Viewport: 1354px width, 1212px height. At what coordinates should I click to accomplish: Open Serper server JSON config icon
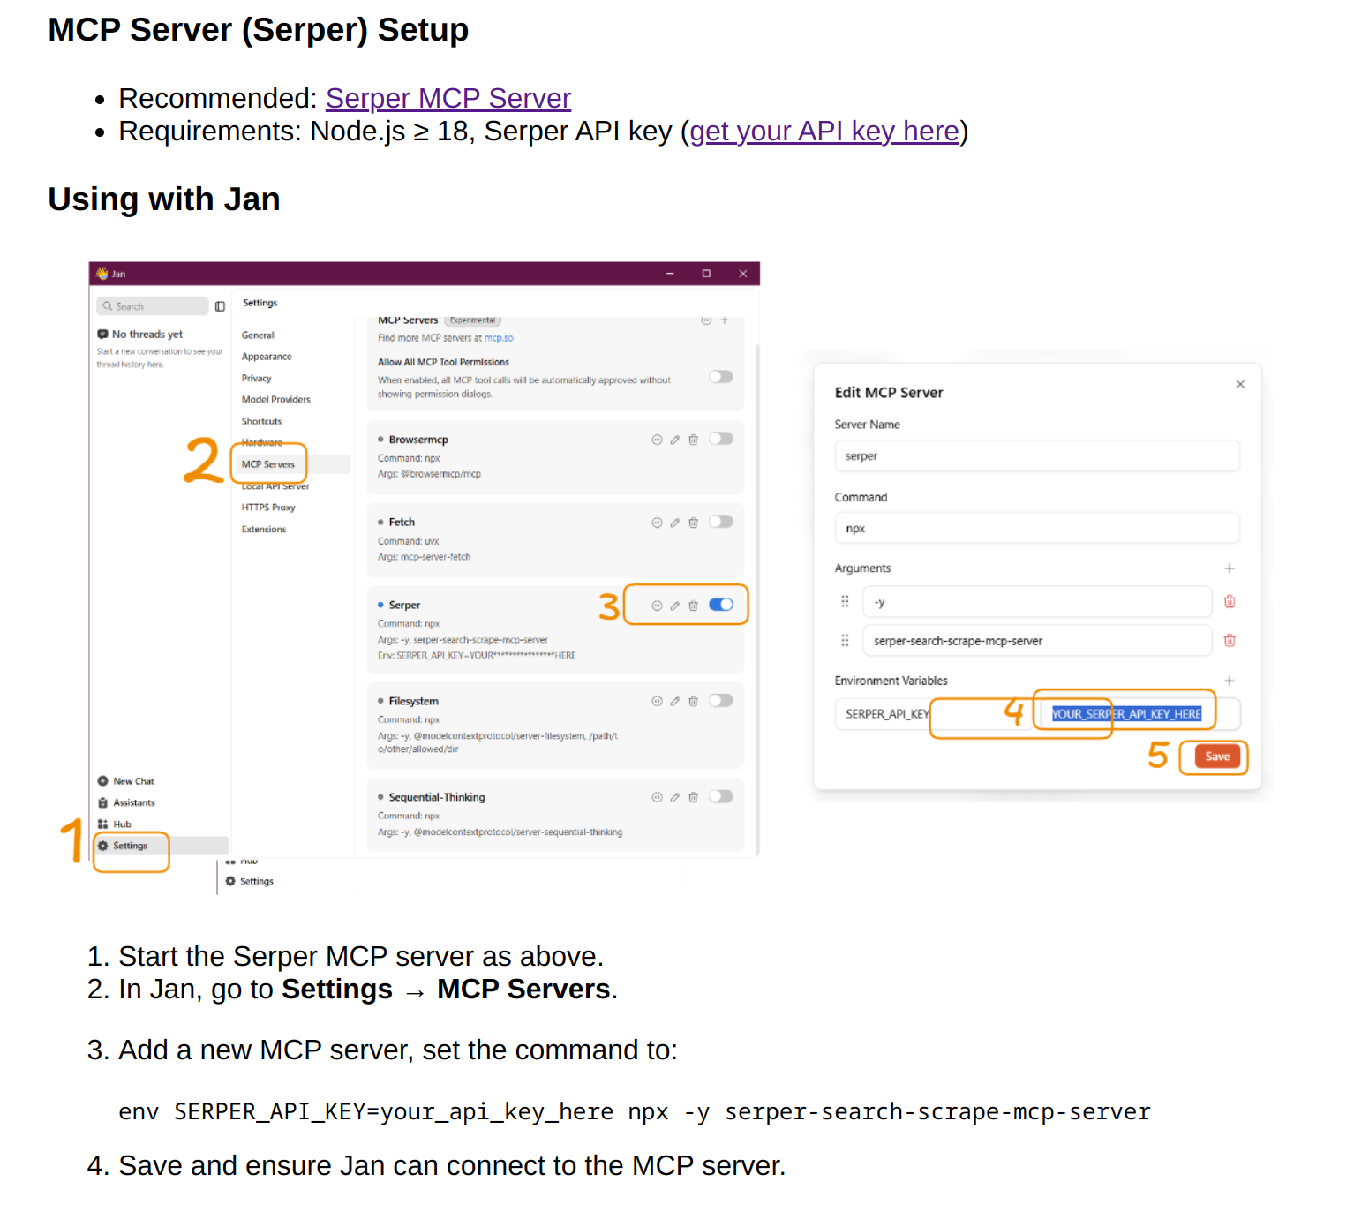click(657, 606)
